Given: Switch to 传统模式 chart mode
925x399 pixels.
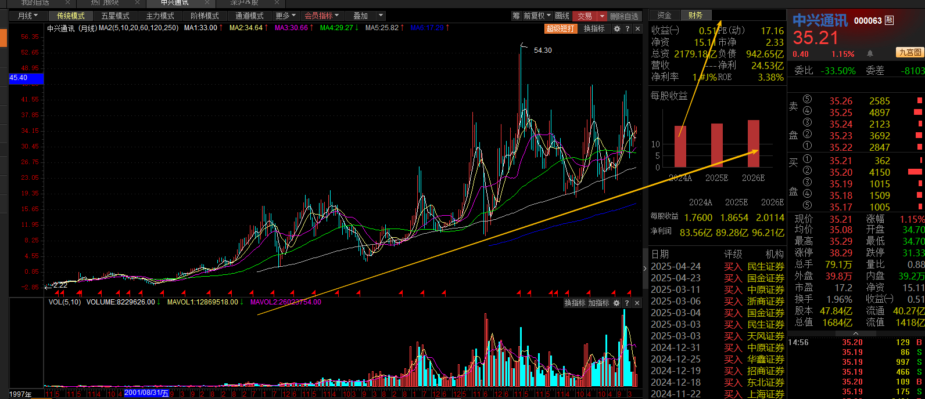Looking at the screenshot, I should [x=71, y=16].
